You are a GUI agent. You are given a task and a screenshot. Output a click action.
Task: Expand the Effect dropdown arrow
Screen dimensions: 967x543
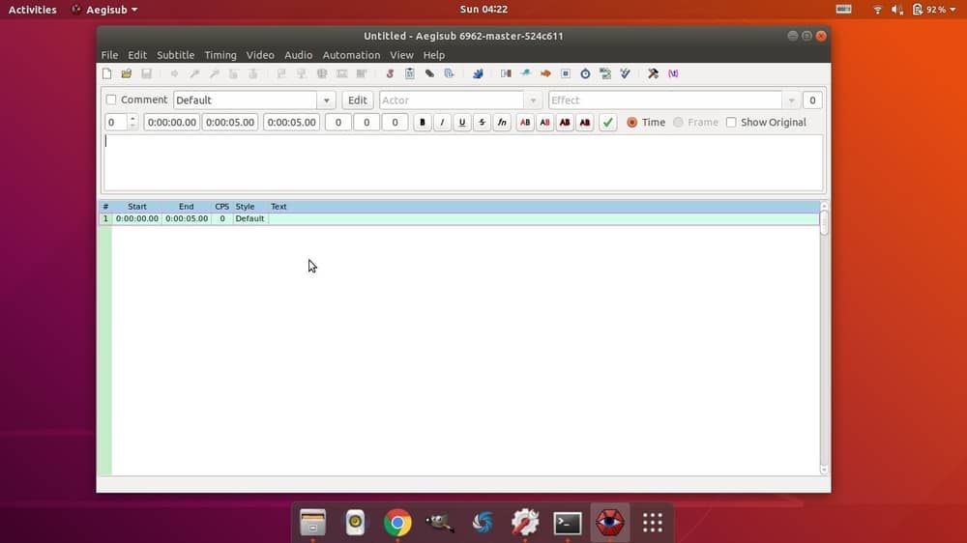pos(791,100)
